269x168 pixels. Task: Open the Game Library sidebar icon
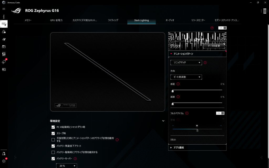tap(4, 47)
